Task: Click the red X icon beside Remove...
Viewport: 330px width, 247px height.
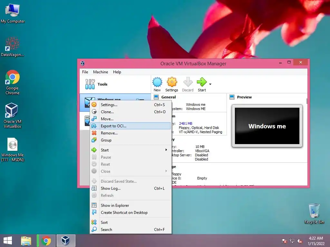Action: (94, 133)
